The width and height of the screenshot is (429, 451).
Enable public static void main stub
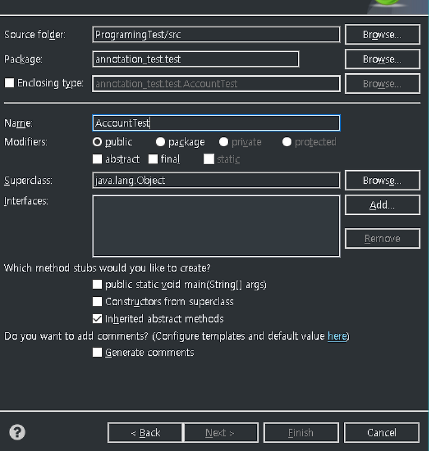coord(97,284)
